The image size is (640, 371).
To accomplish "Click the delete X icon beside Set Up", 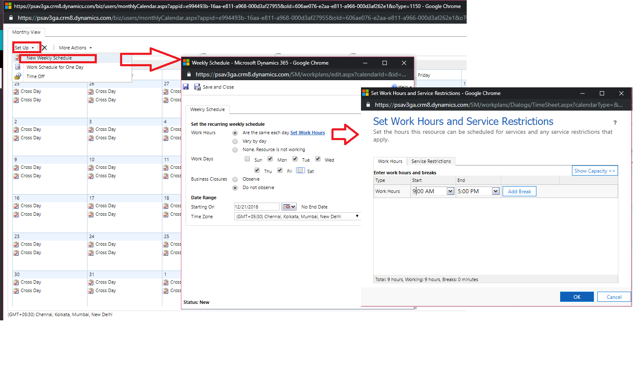I will click(x=44, y=48).
